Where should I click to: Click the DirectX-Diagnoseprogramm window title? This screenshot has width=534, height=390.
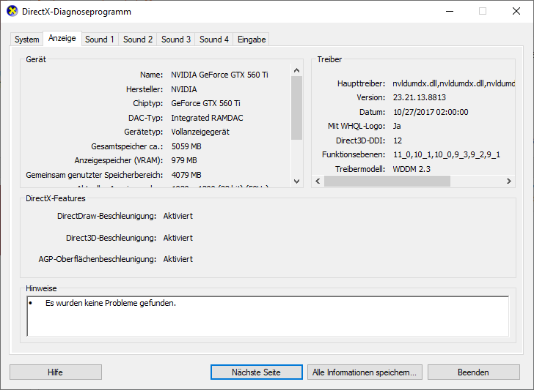click(x=76, y=12)
